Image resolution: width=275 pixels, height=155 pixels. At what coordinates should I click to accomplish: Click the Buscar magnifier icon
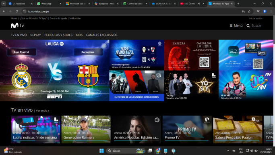pos(248,26)
